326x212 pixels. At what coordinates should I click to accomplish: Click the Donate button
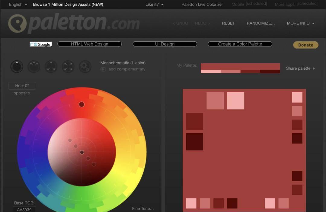pos(305,45)
